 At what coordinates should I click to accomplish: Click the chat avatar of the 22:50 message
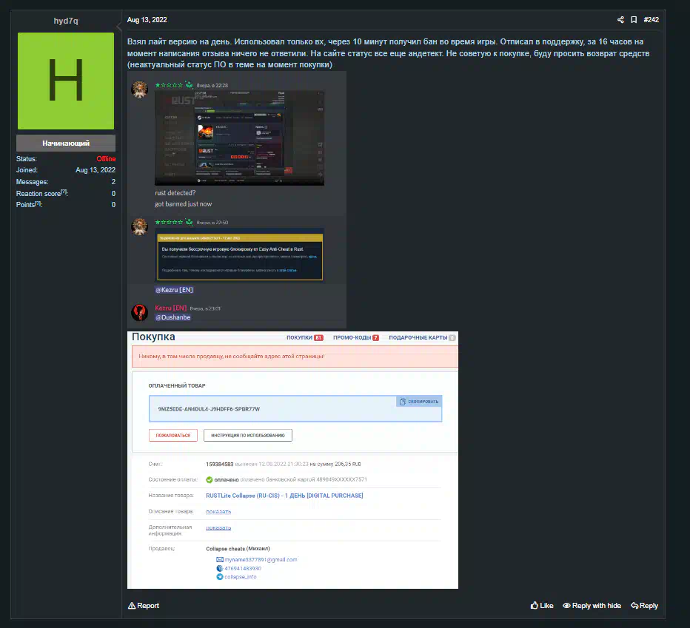click(139, 226)
